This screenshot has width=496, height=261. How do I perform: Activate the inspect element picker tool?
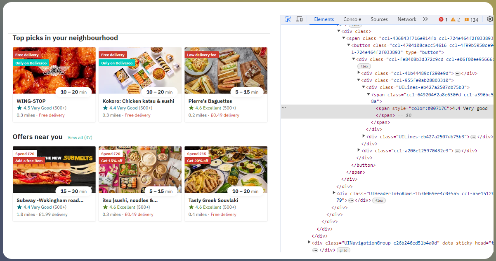pos(288,19)
